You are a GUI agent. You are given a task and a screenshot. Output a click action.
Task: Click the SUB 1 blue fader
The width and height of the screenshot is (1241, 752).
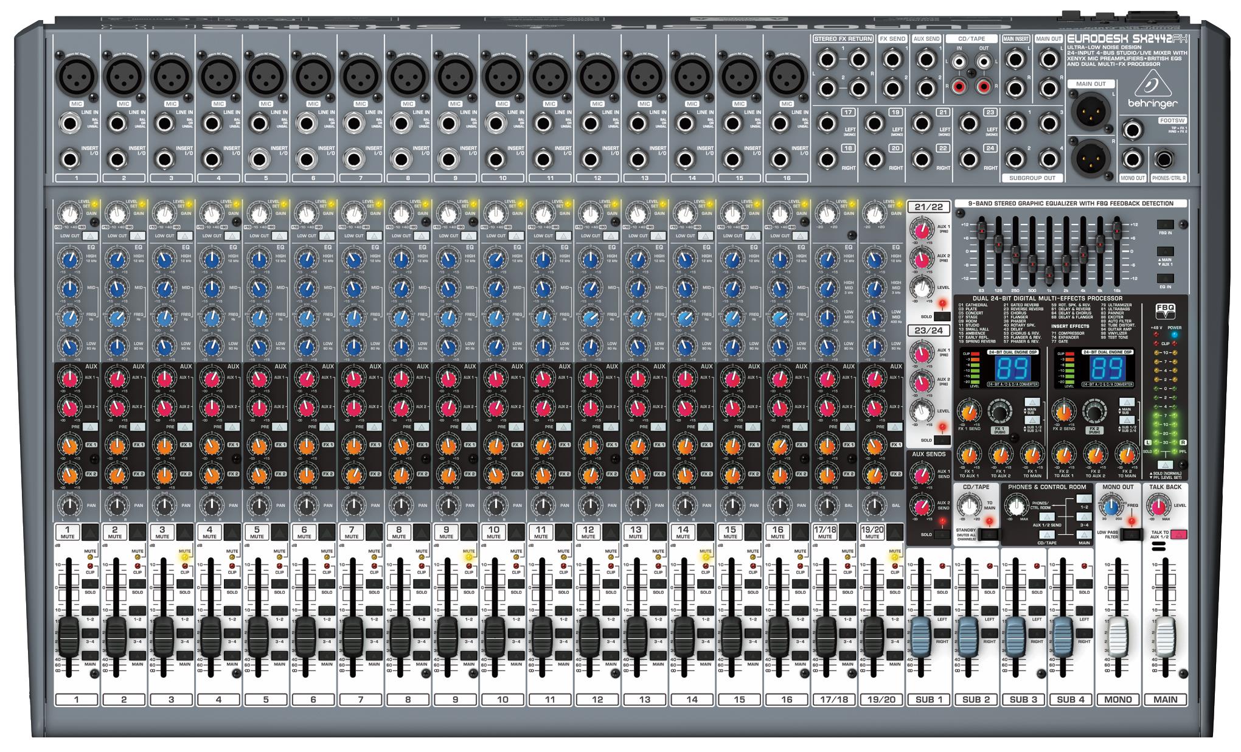coord(920,636)
